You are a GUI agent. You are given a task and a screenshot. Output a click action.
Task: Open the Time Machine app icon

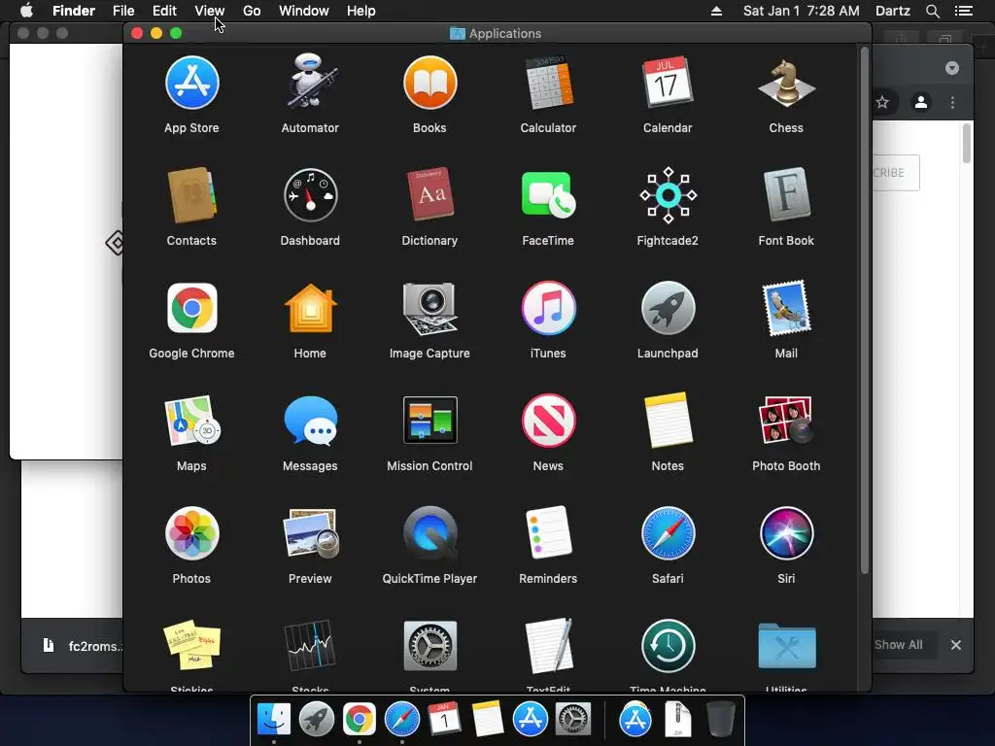coord(668,646)
